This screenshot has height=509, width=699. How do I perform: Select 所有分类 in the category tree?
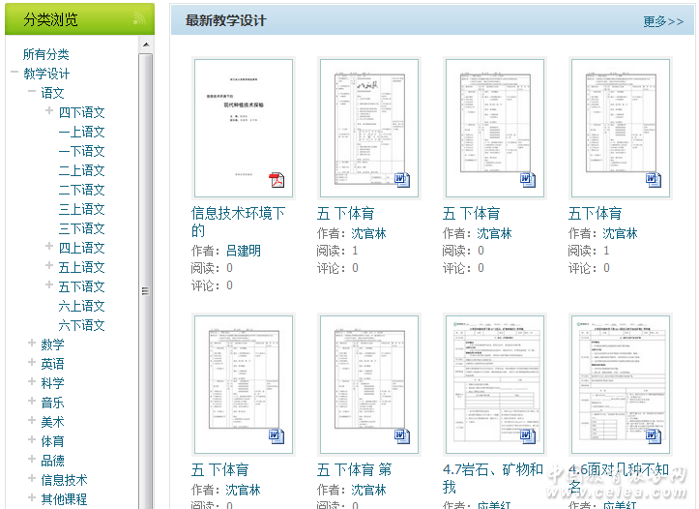[x=46, y=54]
